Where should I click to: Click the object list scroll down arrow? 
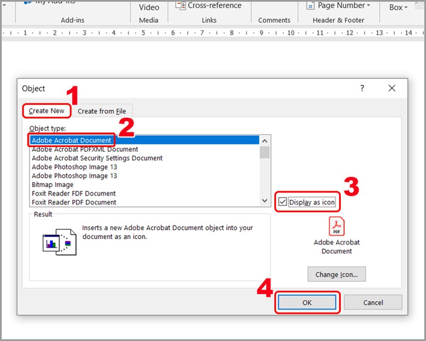pos(265,201)
